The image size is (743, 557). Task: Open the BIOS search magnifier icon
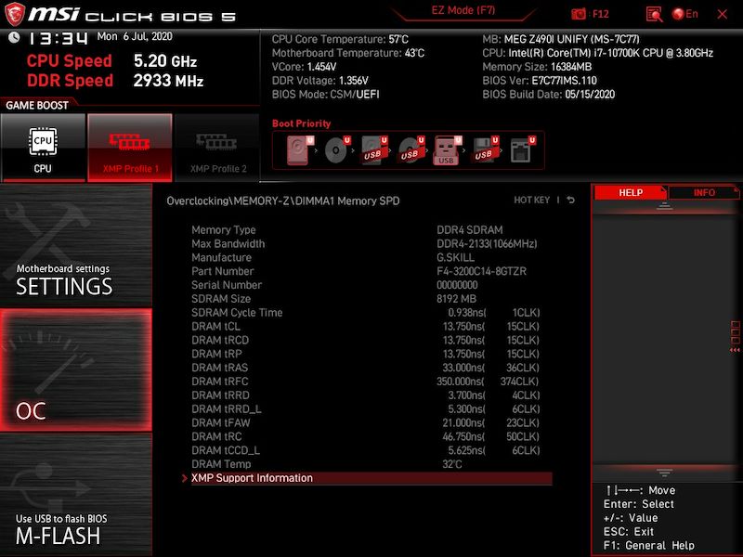(x=655, y=14)
